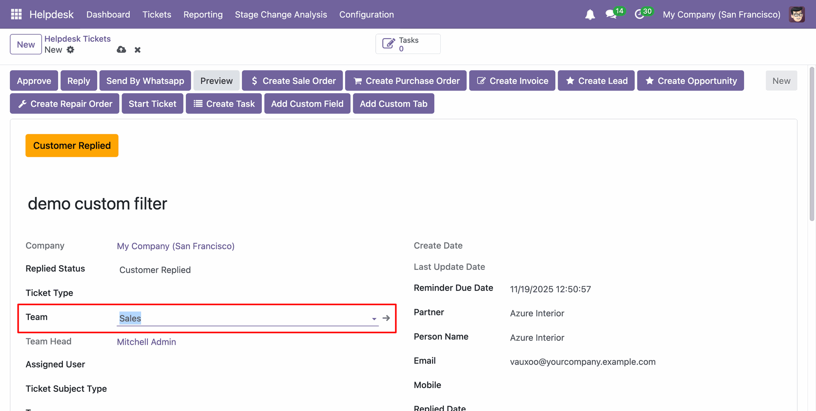The image size is (816, 411).
Task: Open the Configuration menu
Action: click(366, 14)
